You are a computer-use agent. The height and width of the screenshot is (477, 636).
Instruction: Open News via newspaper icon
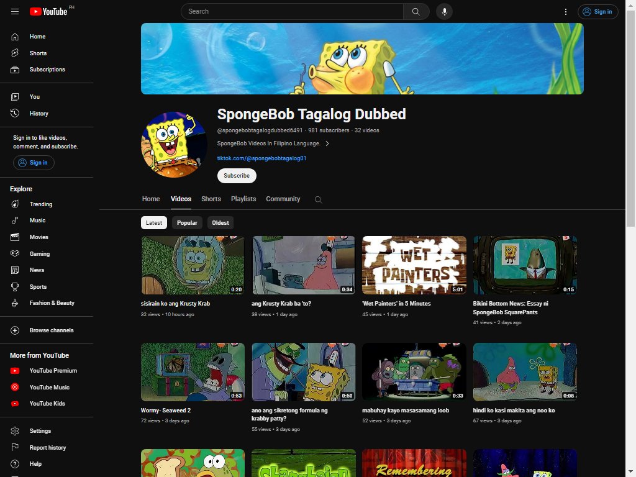coord(15,270)
